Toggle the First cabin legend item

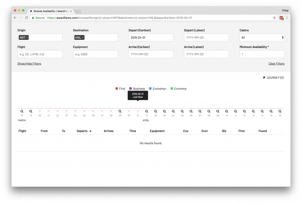click(120, 89)
